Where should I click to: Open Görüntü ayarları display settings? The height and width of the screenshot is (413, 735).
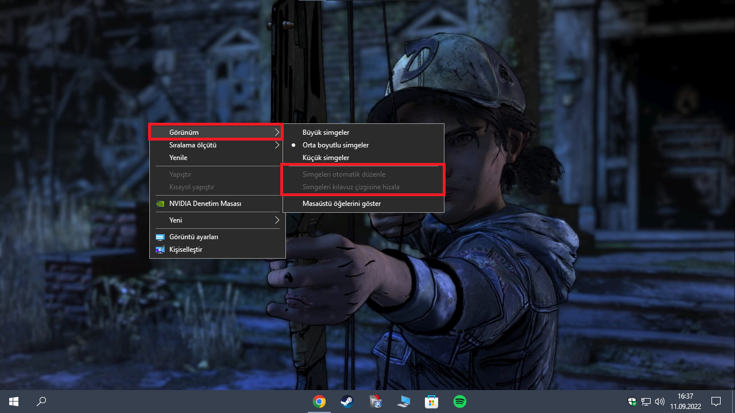[218, 237]
